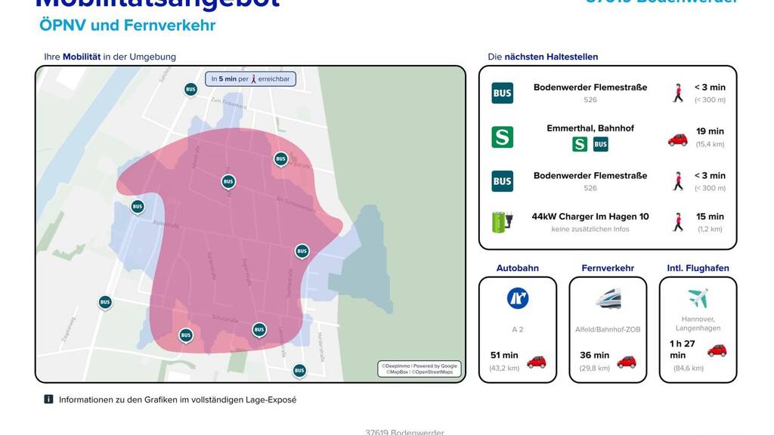Click the map attribution box with OpenStreetMaps

419,369
